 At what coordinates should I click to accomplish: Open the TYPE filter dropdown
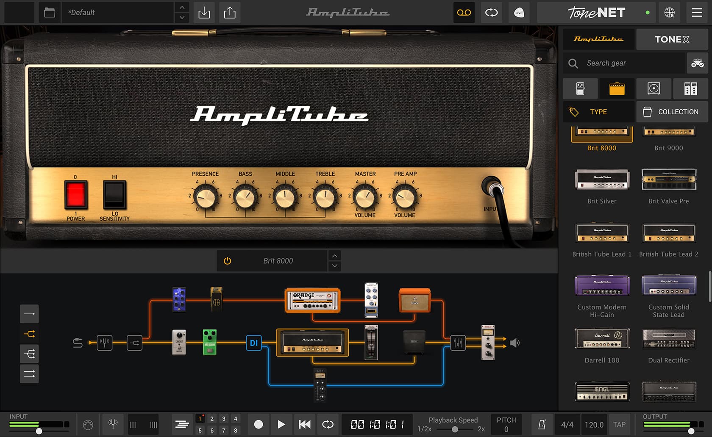click(598, 111)
